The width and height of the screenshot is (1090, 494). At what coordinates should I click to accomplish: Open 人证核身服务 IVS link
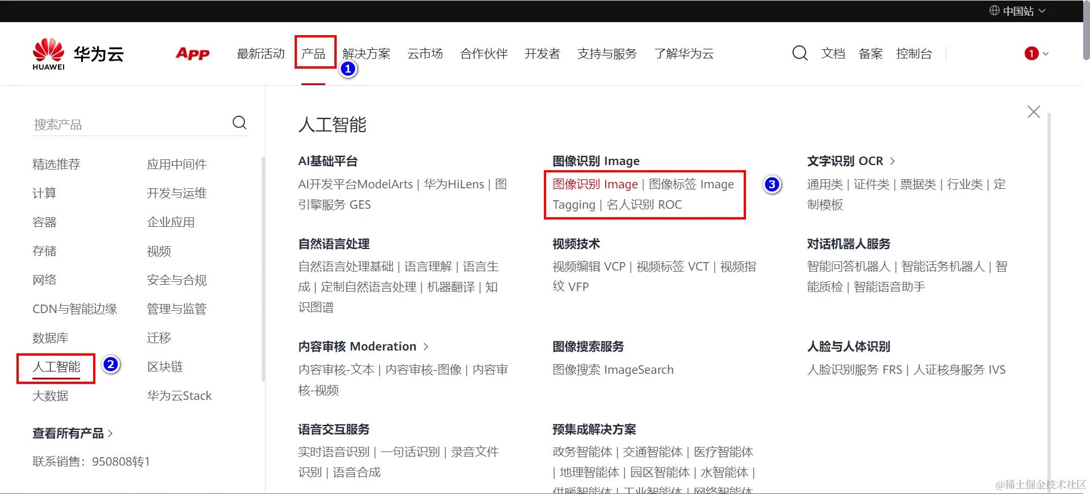pyautogui.click(x=959, y=370)
